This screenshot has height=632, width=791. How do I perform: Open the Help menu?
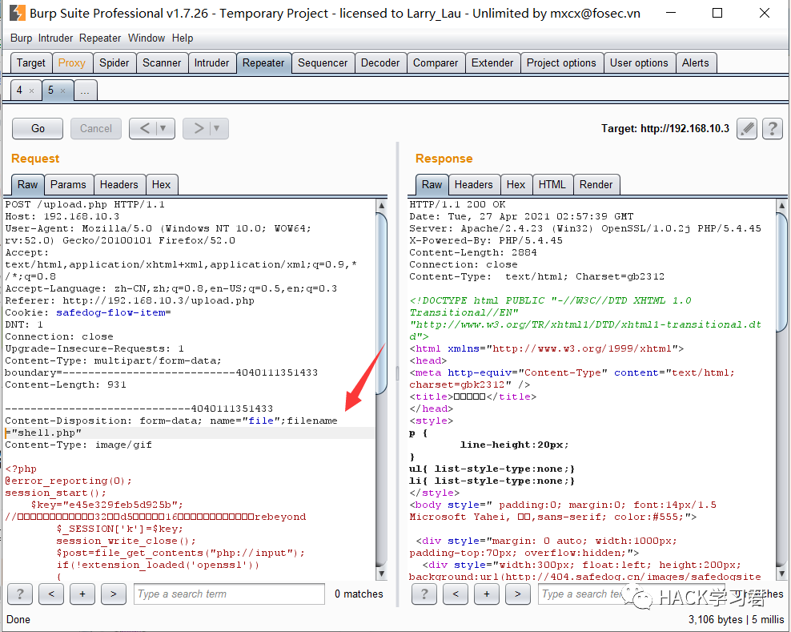(182, 38)
